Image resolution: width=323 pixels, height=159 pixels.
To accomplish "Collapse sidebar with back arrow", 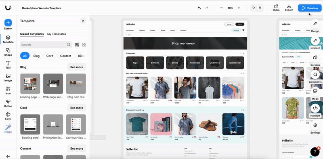I will click(x=8, y=156).
